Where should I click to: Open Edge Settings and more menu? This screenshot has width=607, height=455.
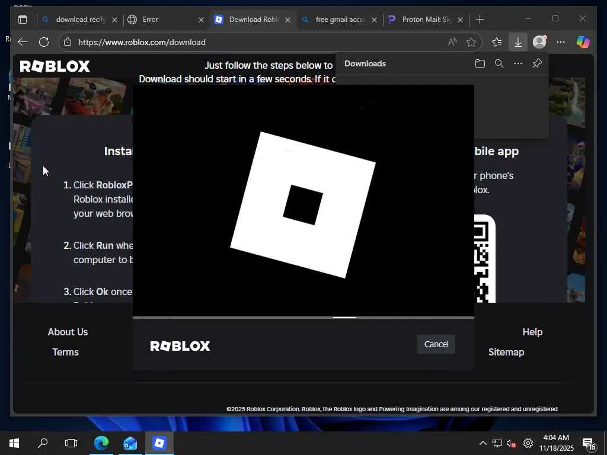[x=561, y=42]
